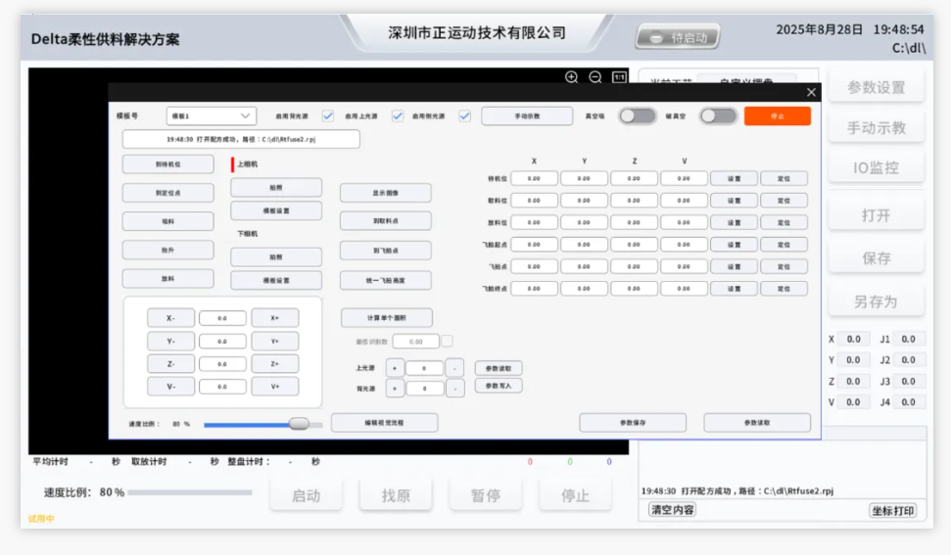This screenshot has height=555, width=951.
Task: Click 设置 in the 放料位 row
Action: coord(734,222)
